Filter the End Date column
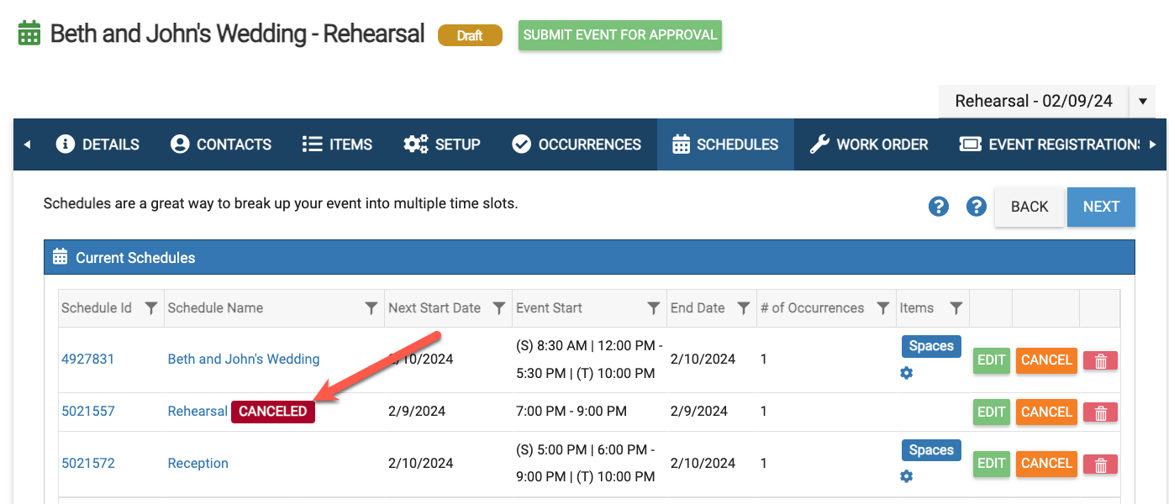The image size is (1169, 504). coord(743,308)
